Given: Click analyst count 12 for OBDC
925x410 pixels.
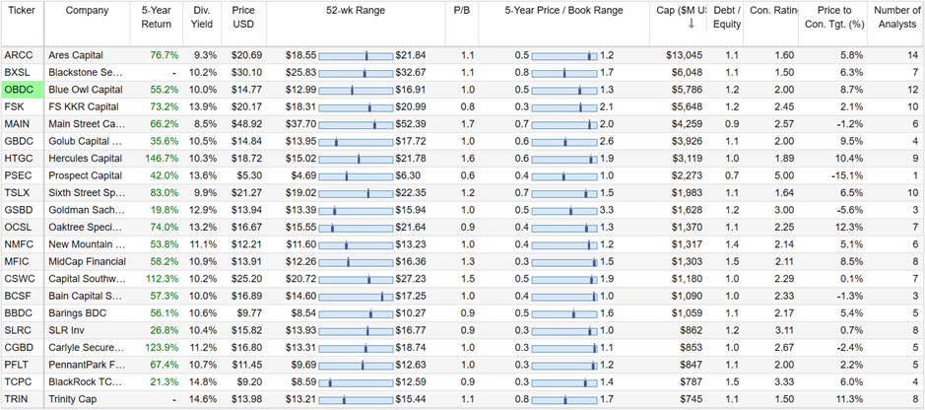Looking at the screenshot, I should pyautogui.click(x=913, y=90).
